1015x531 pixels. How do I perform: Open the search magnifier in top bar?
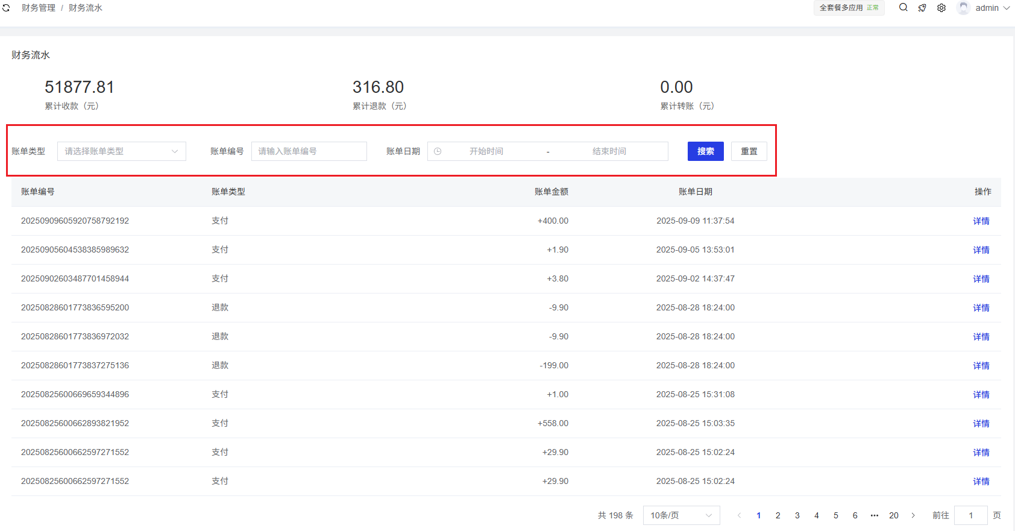pos(903,8)
